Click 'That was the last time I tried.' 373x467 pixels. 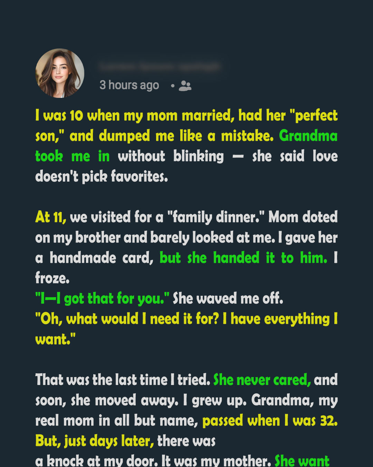click(x=123, y=380)
